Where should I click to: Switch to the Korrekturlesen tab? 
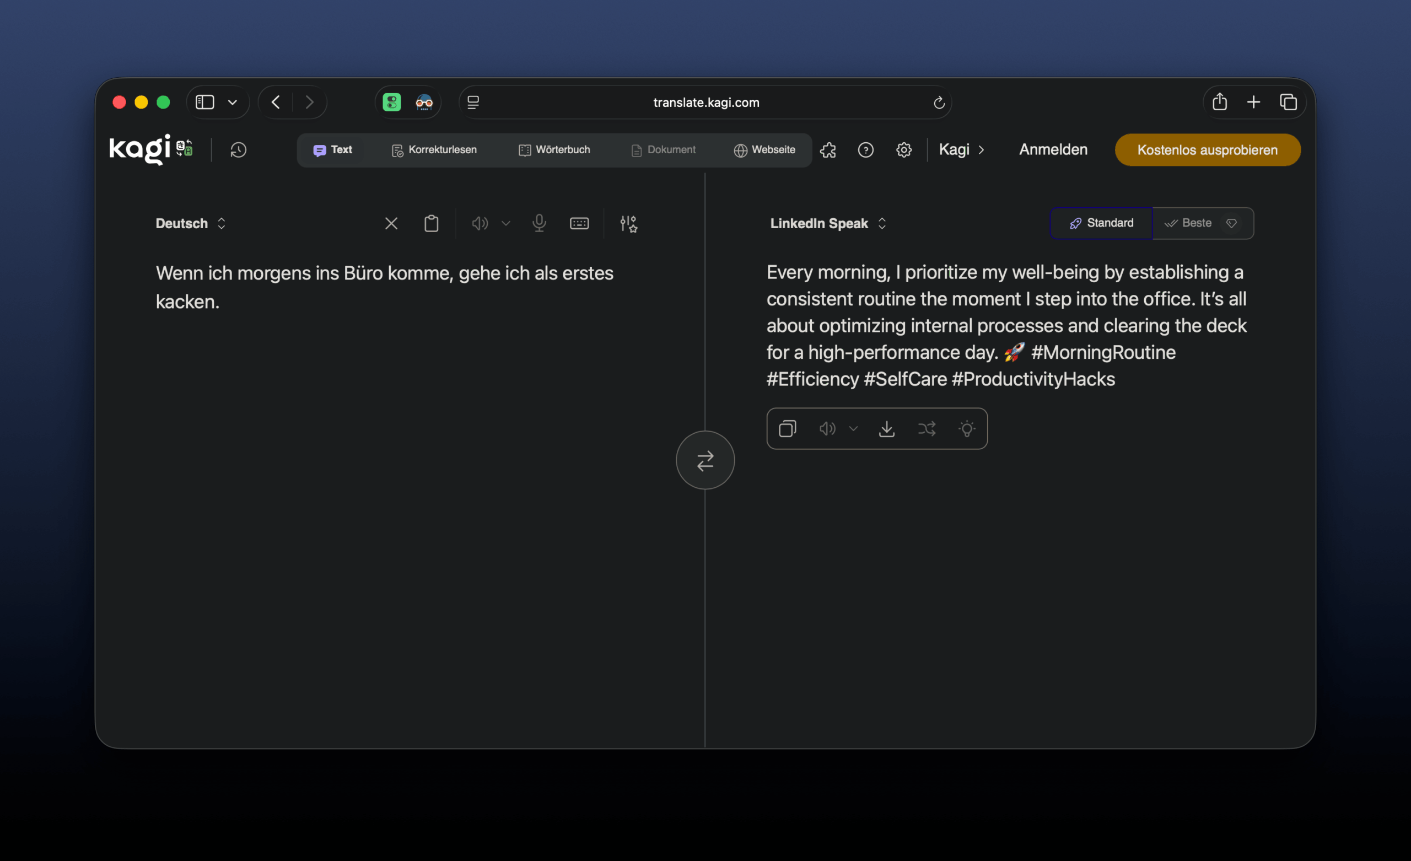pyautogui.click(x=434, y=150)
